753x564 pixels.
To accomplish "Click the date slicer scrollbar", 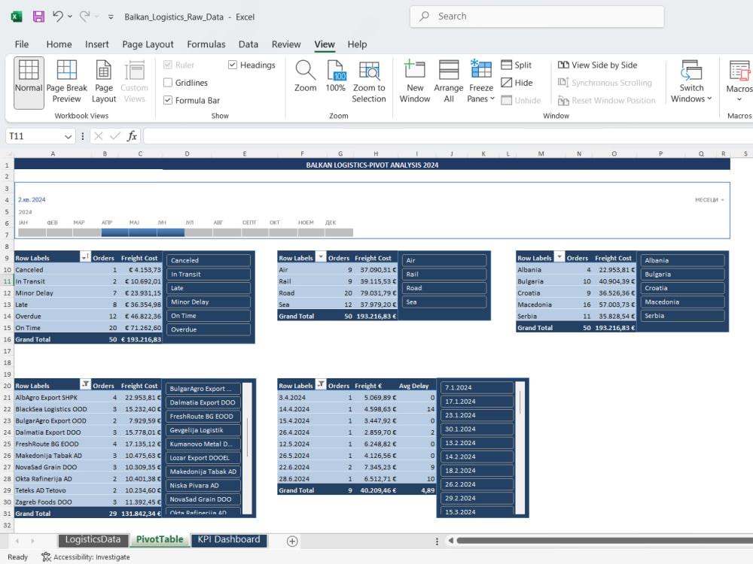I will point(520,448).
